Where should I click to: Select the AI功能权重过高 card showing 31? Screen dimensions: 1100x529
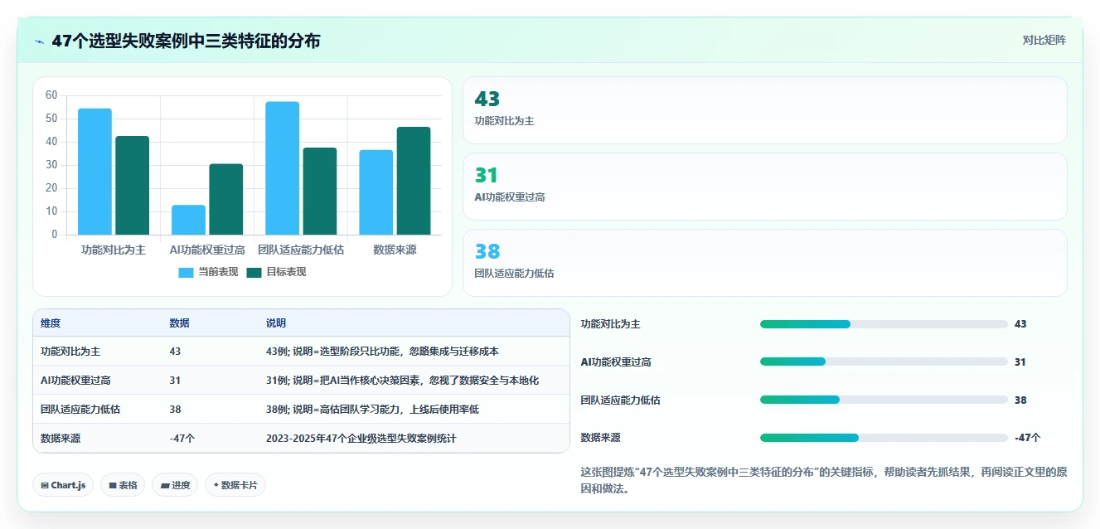point(764,187)
